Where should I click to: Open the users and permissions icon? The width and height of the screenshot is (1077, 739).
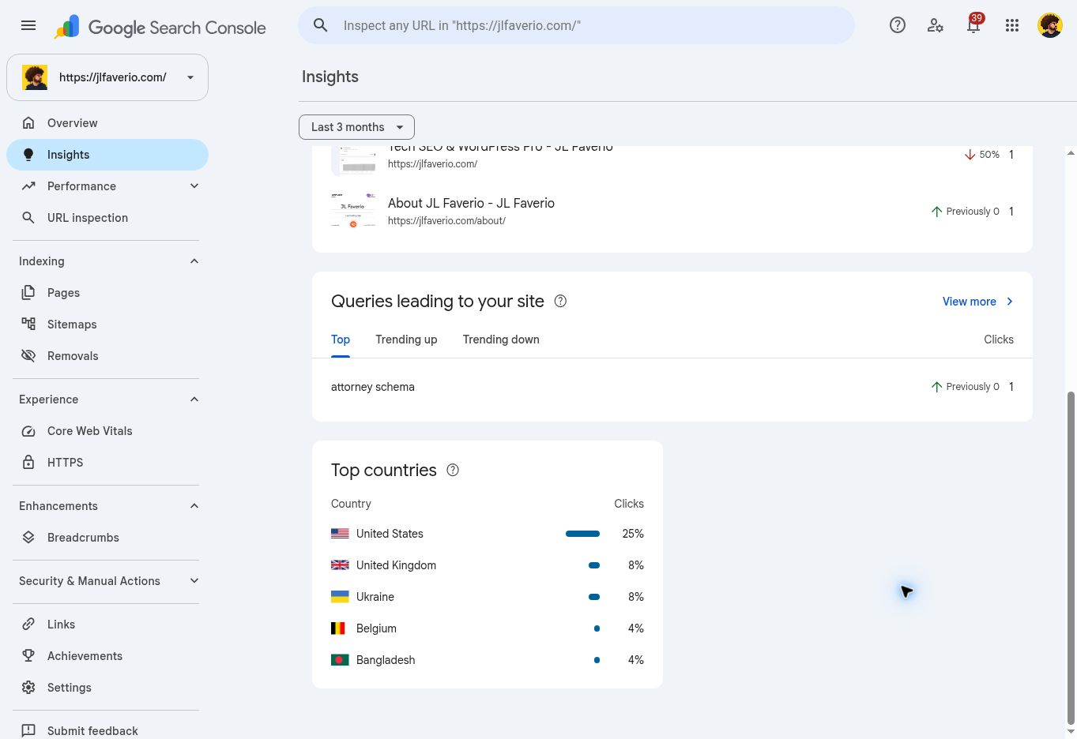tap(936, 25)
